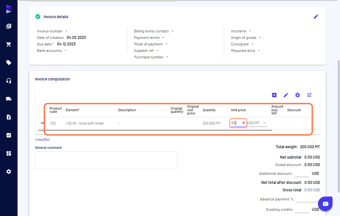Click the Unit price column header
This screenshot has width=340, height=216.
coord(238,110)
